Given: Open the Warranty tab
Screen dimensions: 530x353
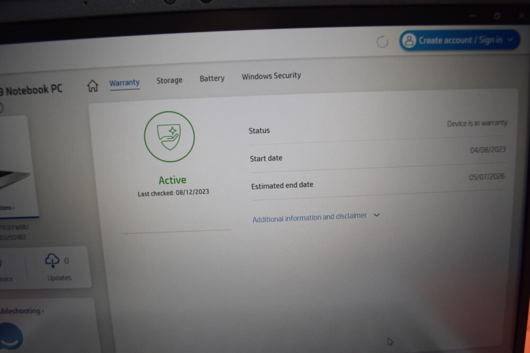Looking at the screenshot, I should [125, 83].
